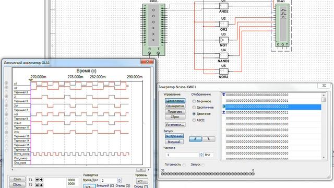Toggle the 2or channel indicator circle
The height and width of the screenshot is (188, 334).
click(6, 105)
